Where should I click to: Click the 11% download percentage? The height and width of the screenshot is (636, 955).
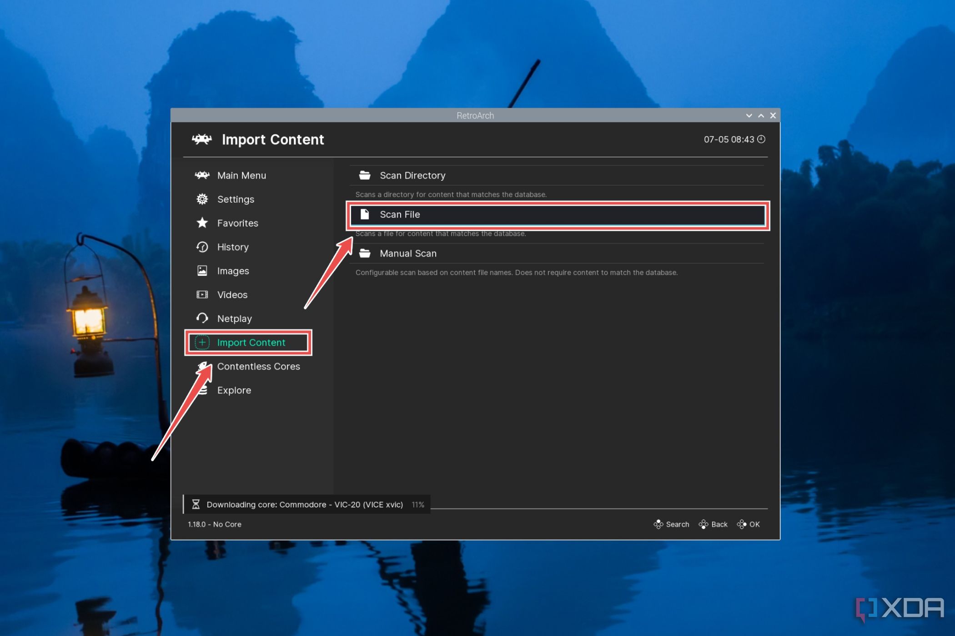click(x=418, y=505)
